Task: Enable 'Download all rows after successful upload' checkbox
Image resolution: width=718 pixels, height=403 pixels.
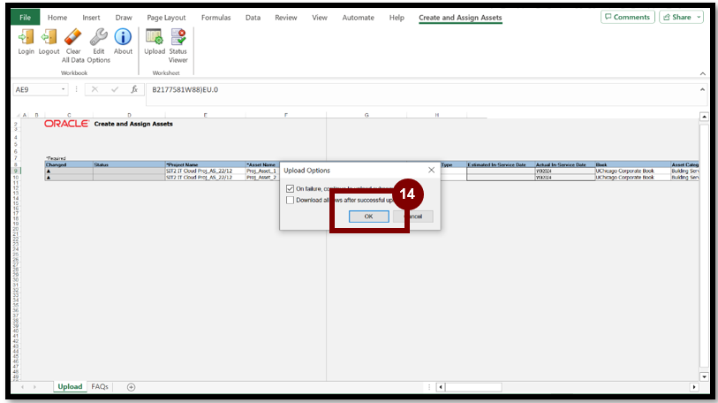Action: click(x=290, y=200)
